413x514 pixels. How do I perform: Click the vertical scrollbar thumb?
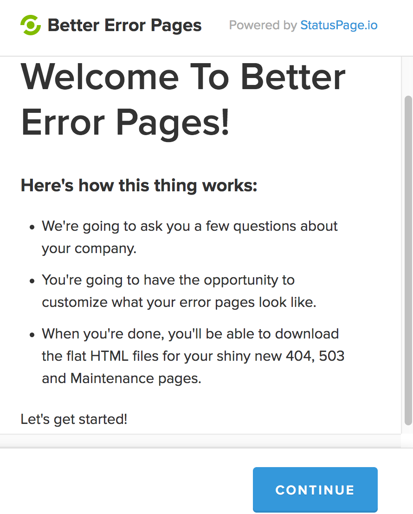[x=408, y=260]
